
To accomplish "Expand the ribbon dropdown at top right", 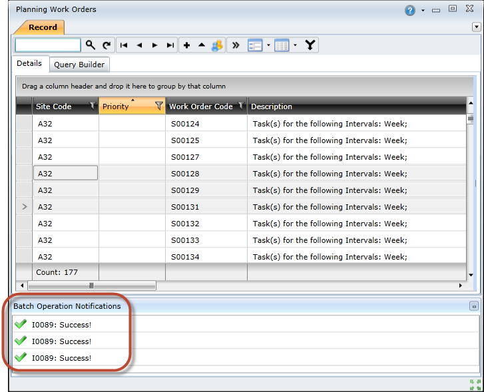I will [x=476, y=27].
